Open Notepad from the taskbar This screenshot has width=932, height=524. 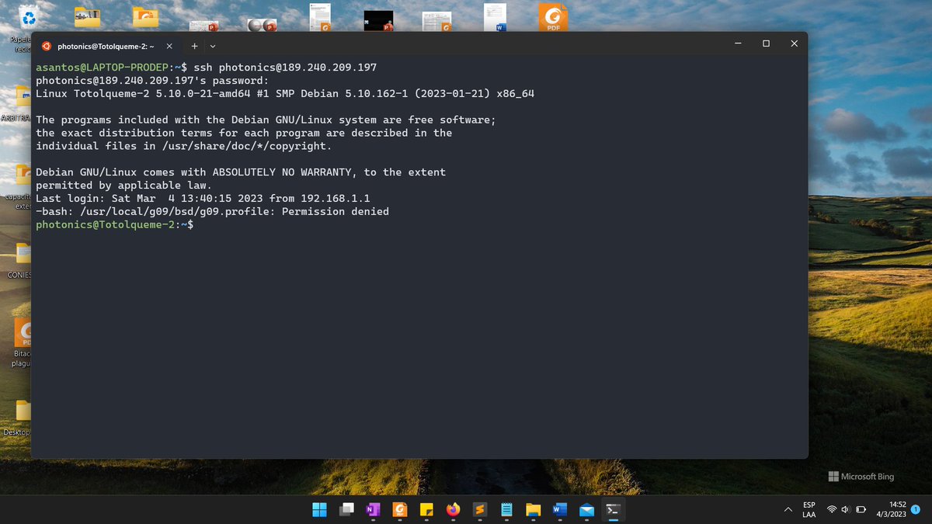tap(506, 510)
